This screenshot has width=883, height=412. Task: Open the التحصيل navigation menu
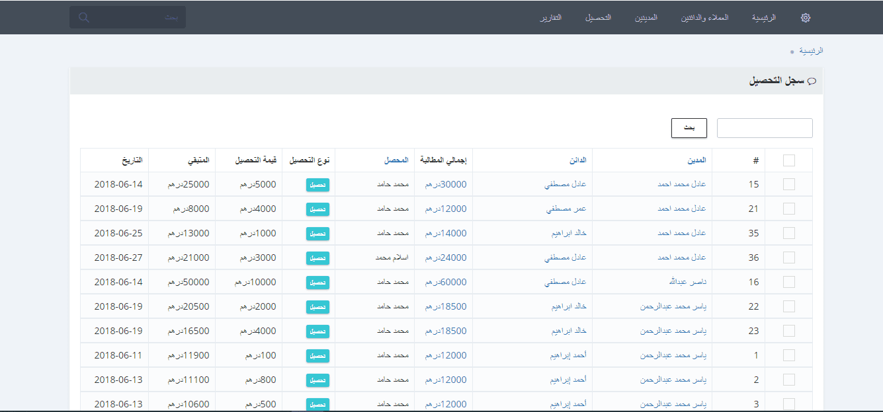click(598, 18)
